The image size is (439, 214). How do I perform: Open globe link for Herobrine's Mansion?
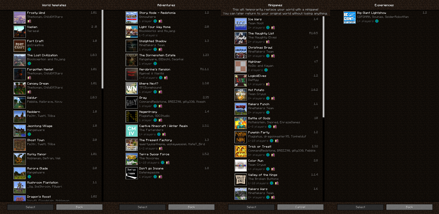tap(161, 78)
